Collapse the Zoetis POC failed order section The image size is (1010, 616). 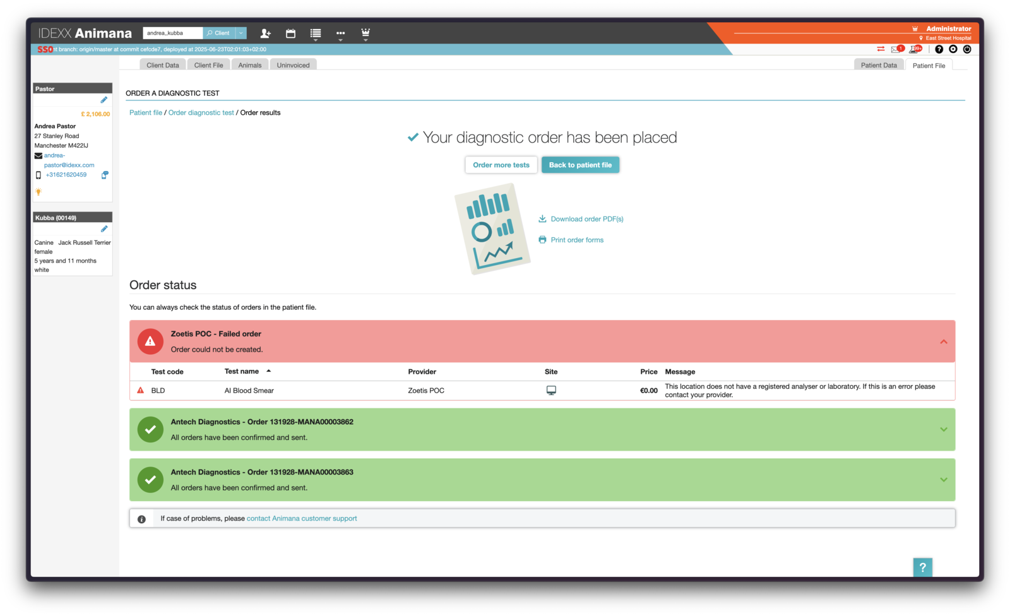coord(944,341)
